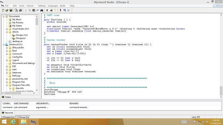The image size is (223, 125).
Task: Expand the Alax.Info folder node
Action: [10, 88]
